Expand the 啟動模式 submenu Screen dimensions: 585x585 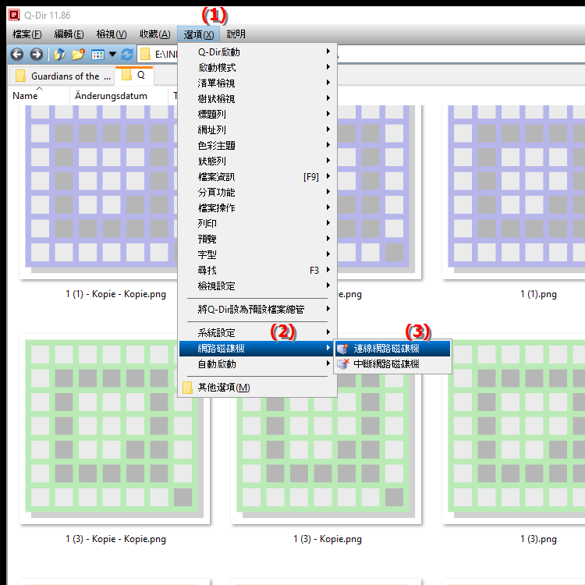[x=257, y=68]
